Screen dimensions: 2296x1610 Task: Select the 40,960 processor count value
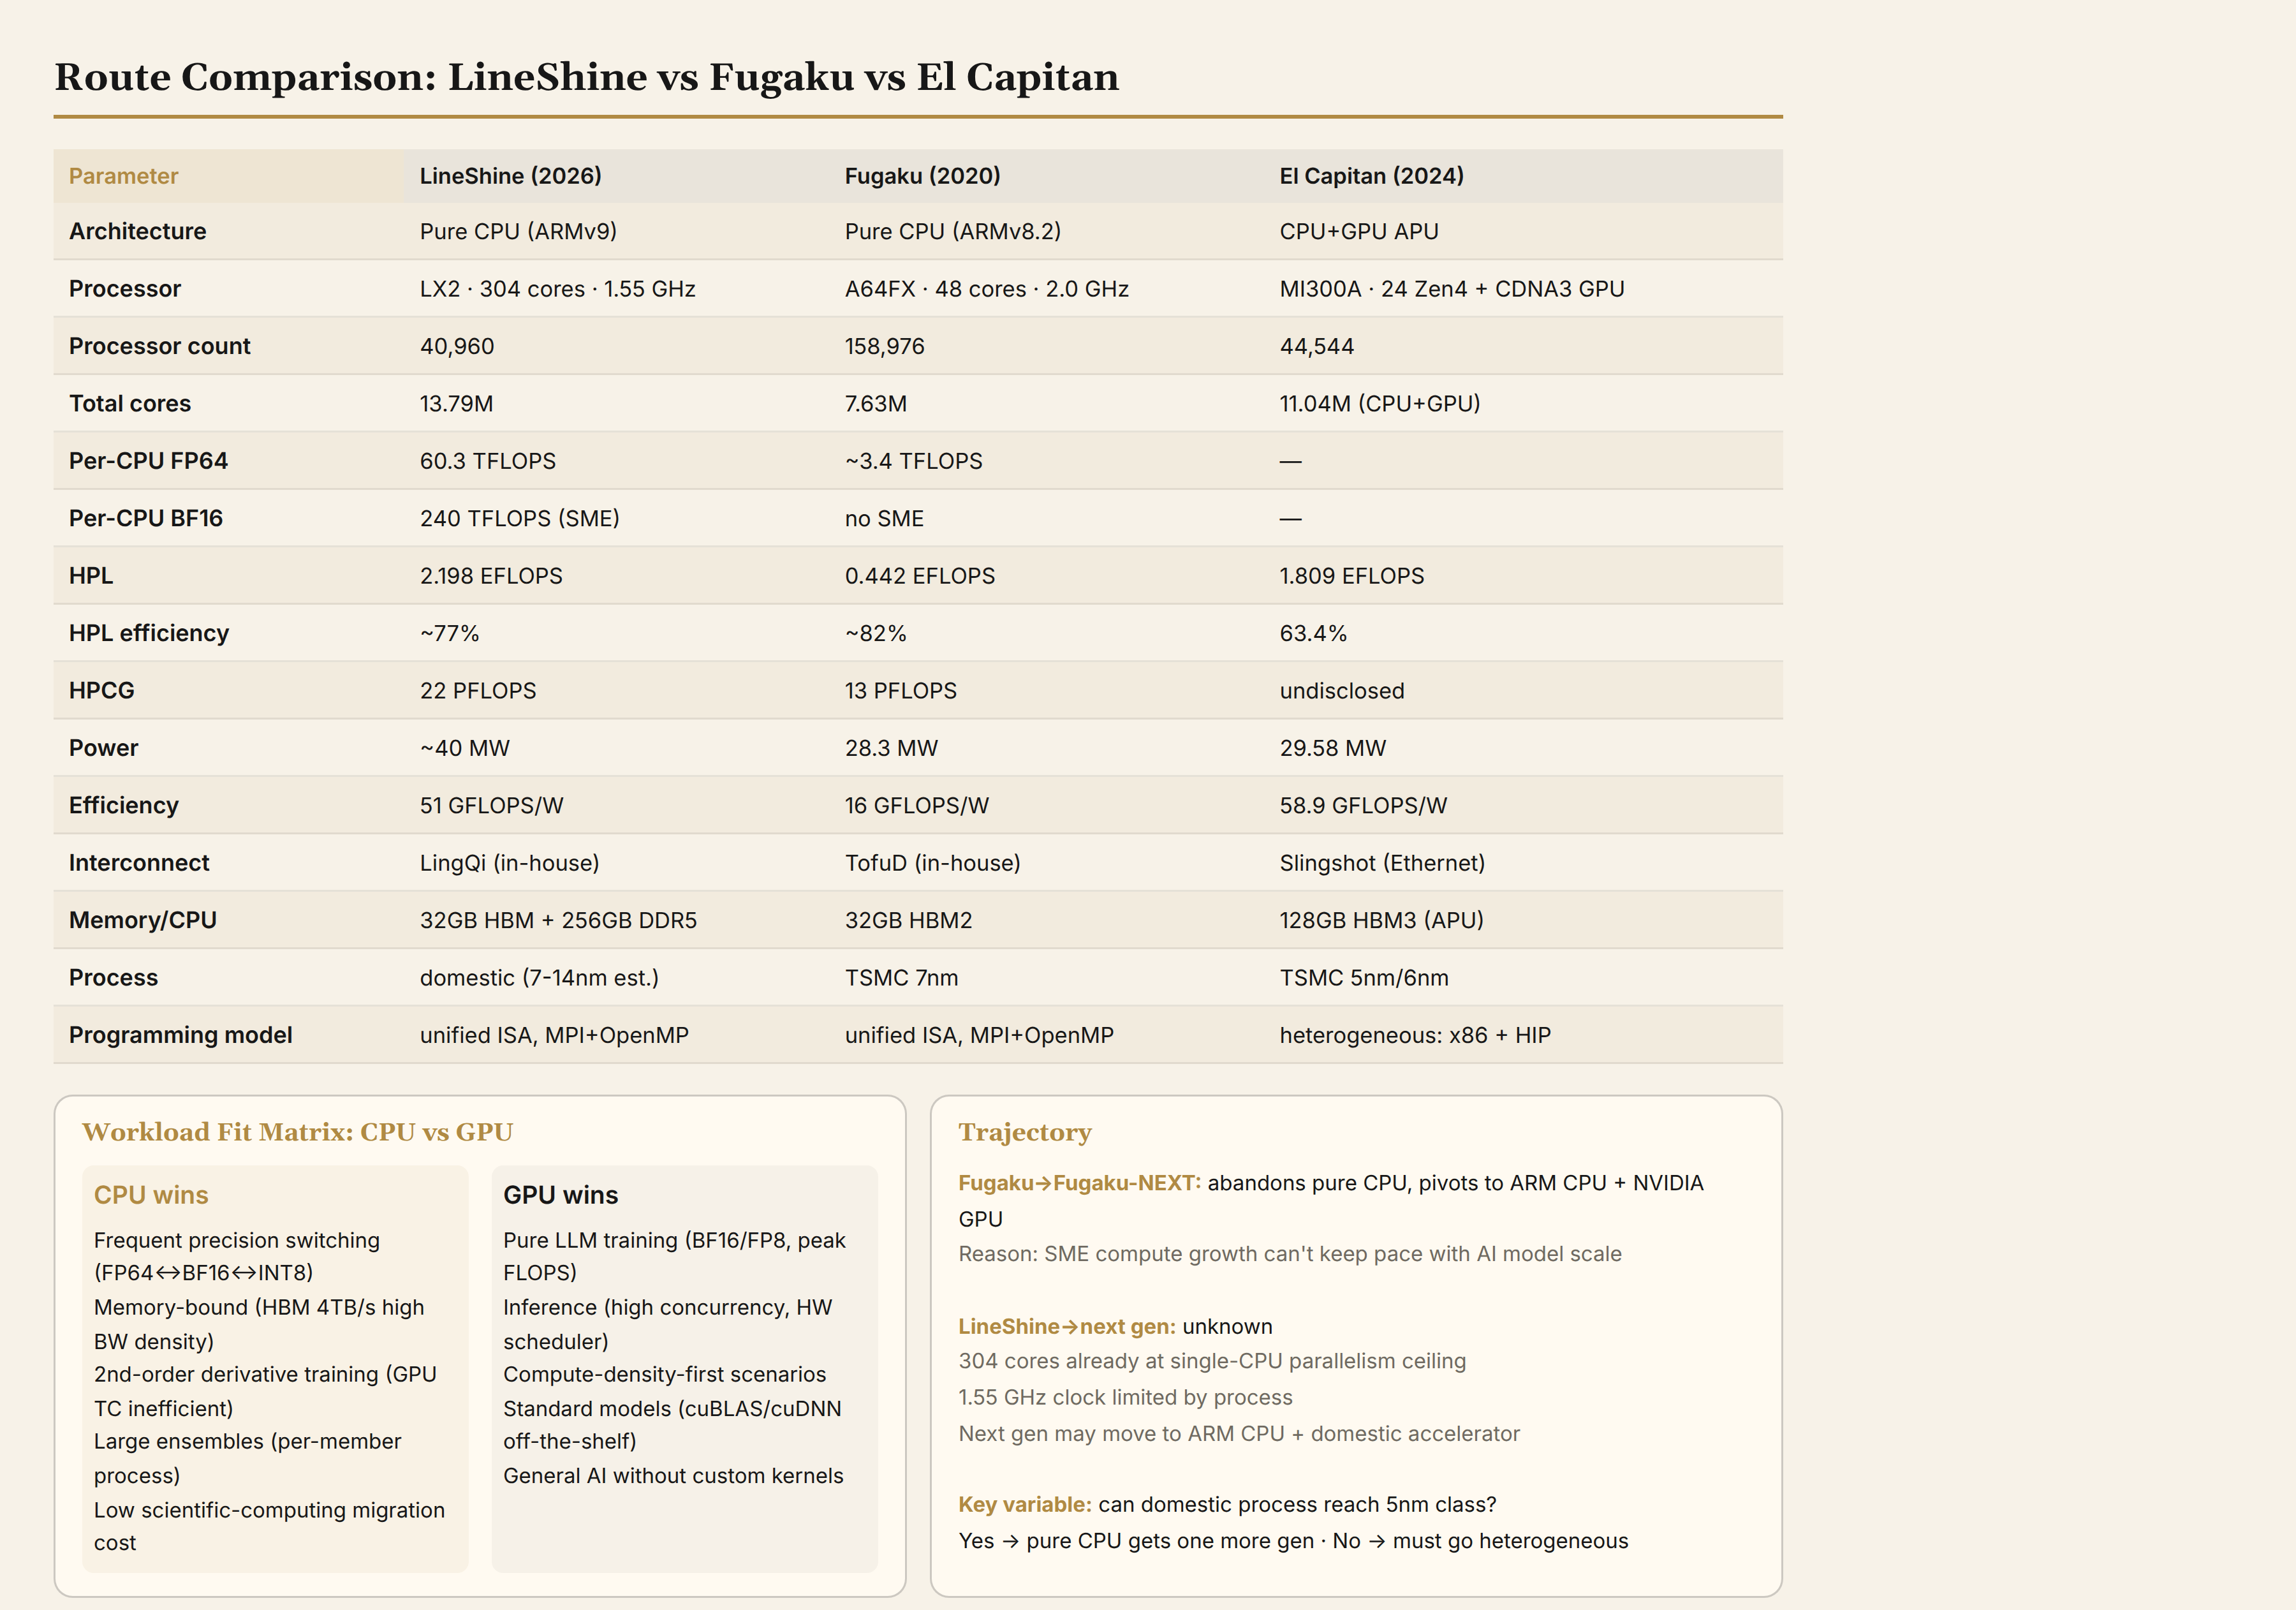click(x=456, y=346)
